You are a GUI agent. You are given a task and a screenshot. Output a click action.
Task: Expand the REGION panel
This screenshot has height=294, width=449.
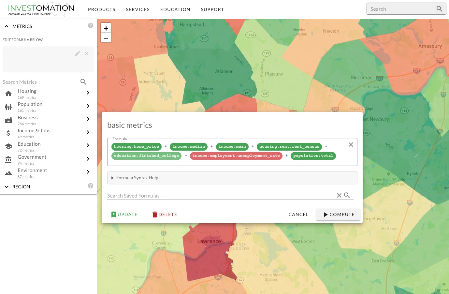pos(7,187)
